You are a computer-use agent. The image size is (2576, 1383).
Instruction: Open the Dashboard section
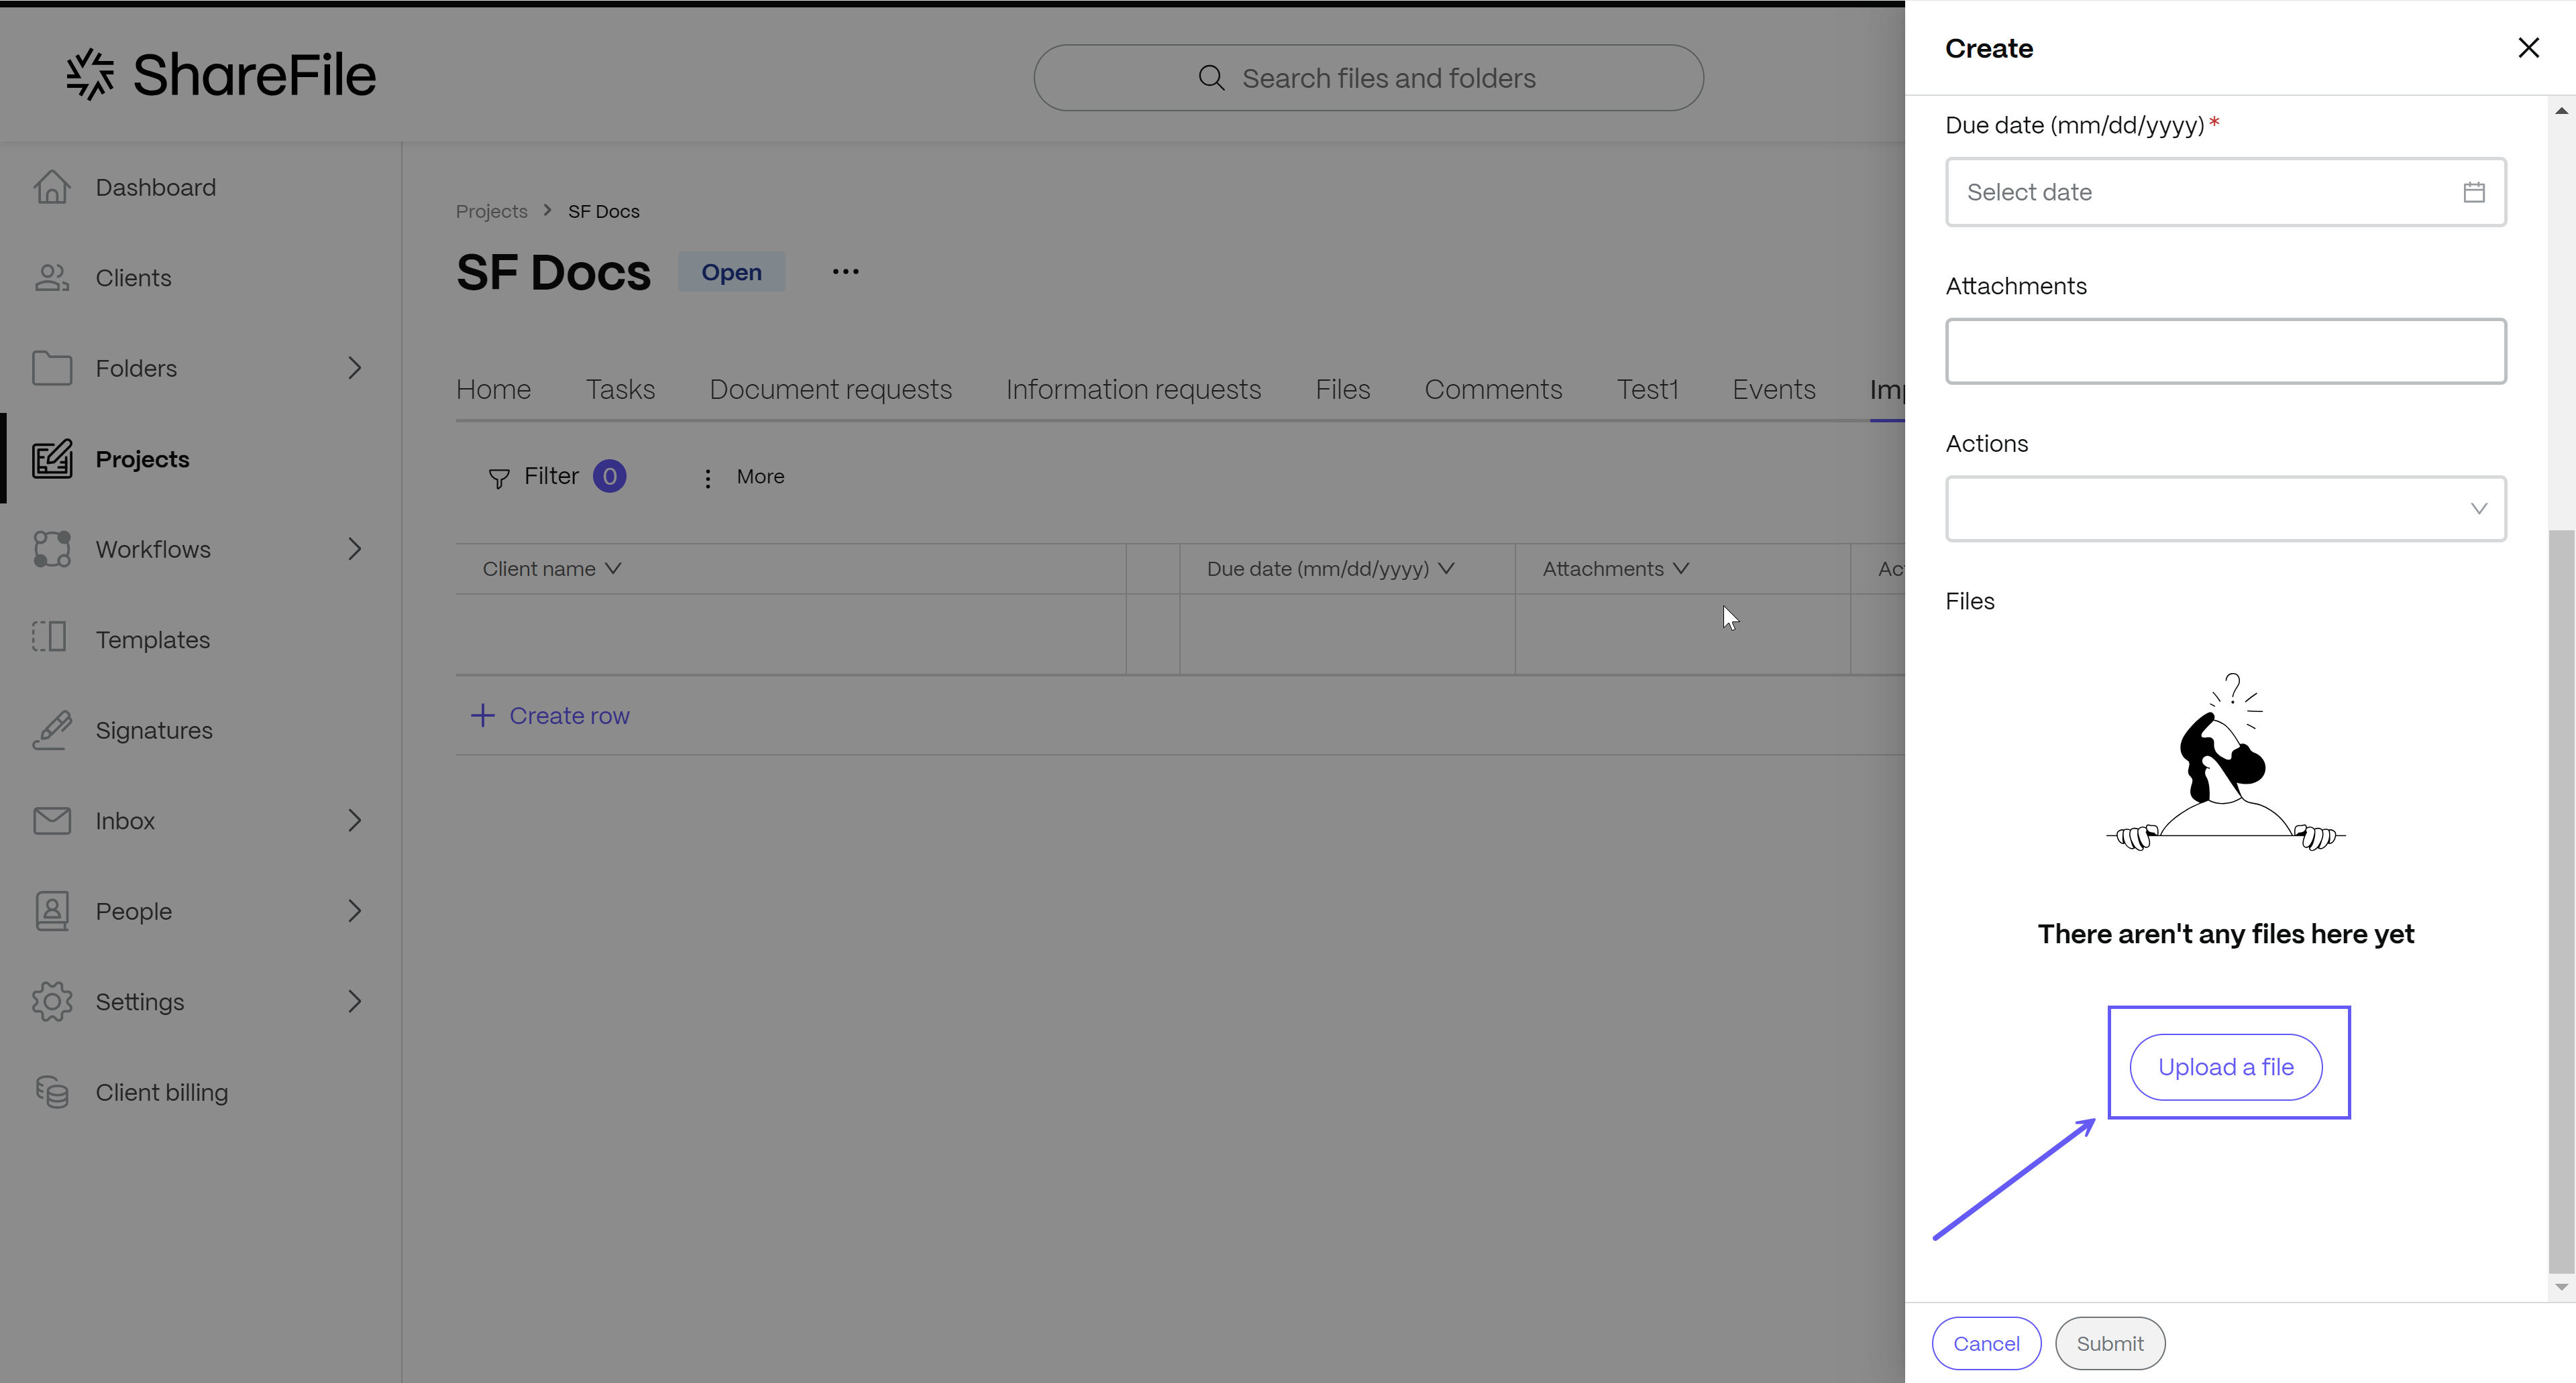tap(155, 187)
